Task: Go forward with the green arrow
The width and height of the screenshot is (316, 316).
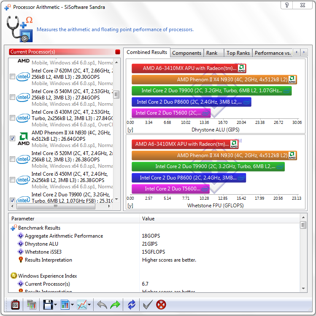Action: pos(115,305)
